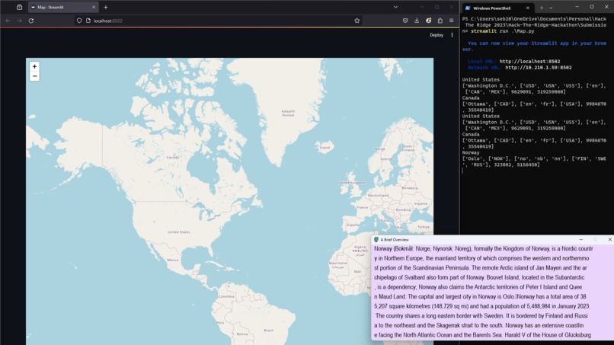Click United States label on the map
The image size is (614, 345).
coord(178,232)
